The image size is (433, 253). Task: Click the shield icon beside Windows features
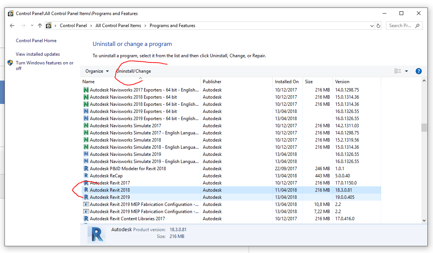[10, 63]
